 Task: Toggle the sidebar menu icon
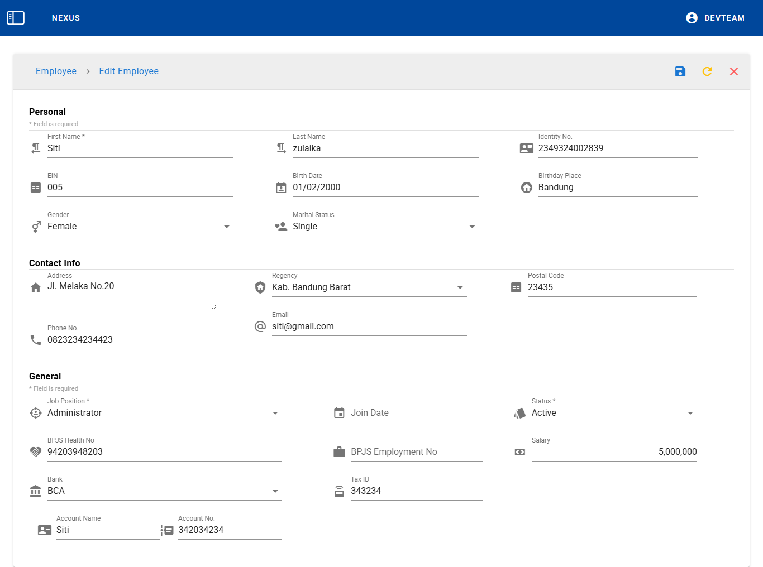(16, 18)
